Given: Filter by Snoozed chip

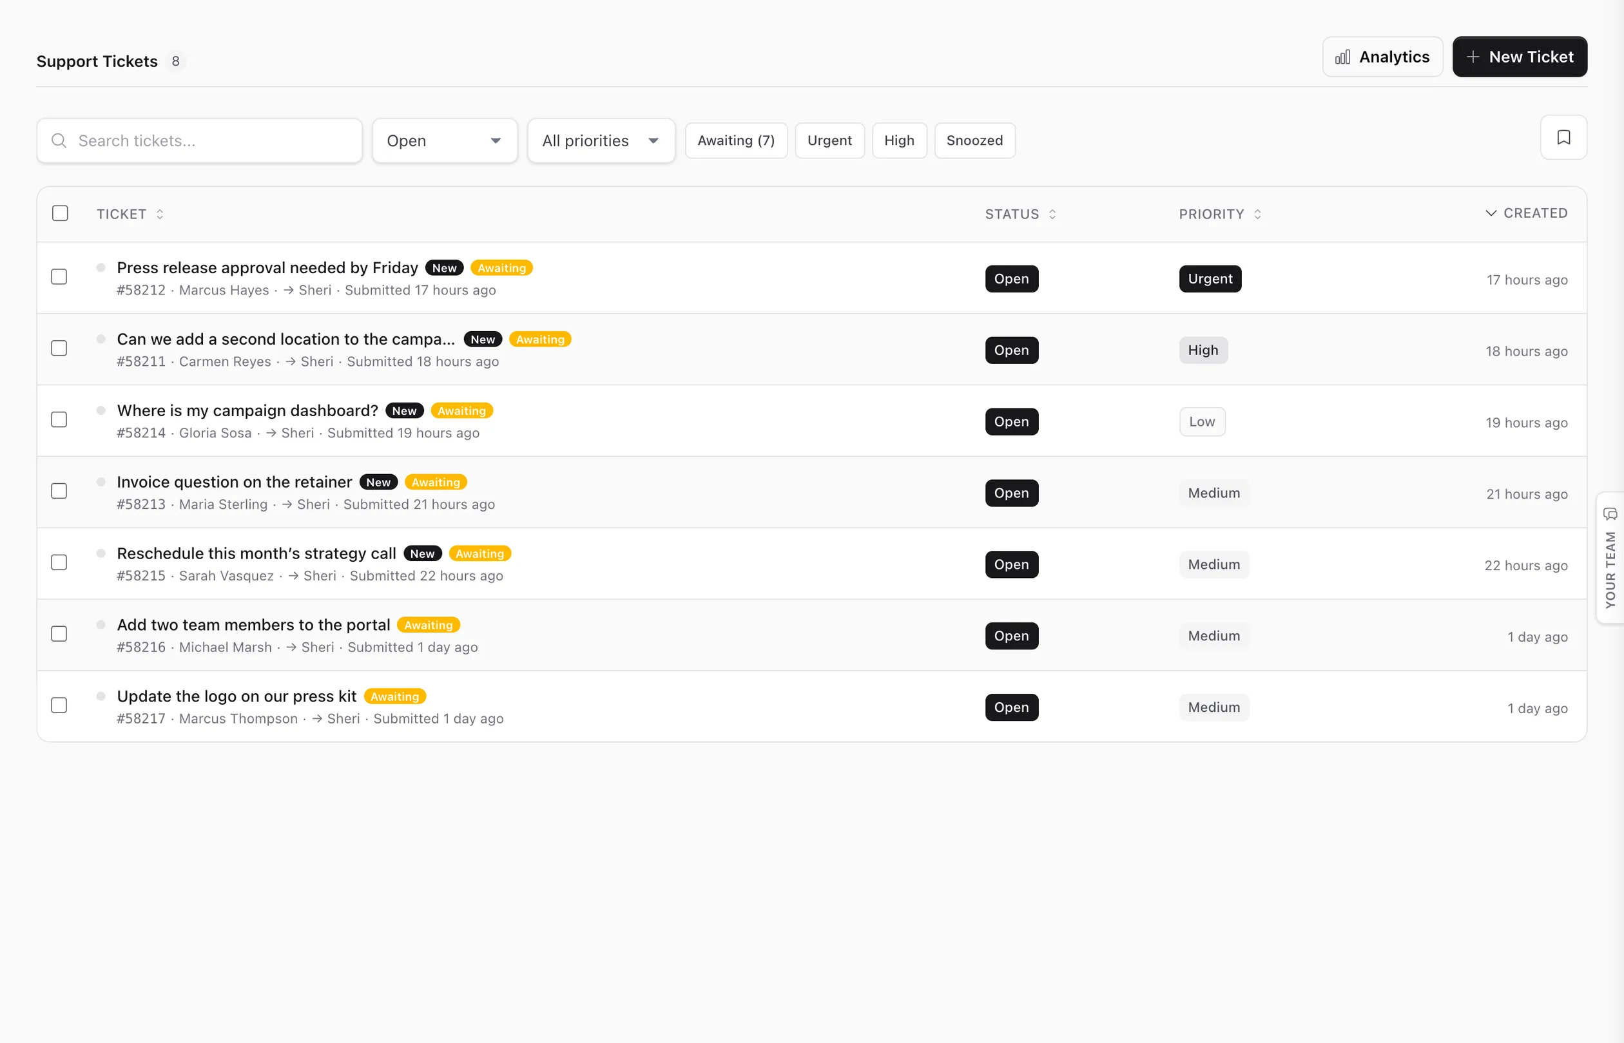Looking at the screenshot, I should click(974, 141).
